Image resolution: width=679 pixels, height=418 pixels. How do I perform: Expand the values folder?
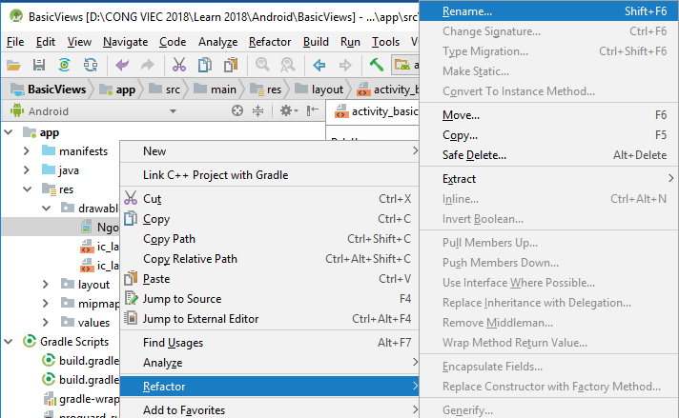46,323
